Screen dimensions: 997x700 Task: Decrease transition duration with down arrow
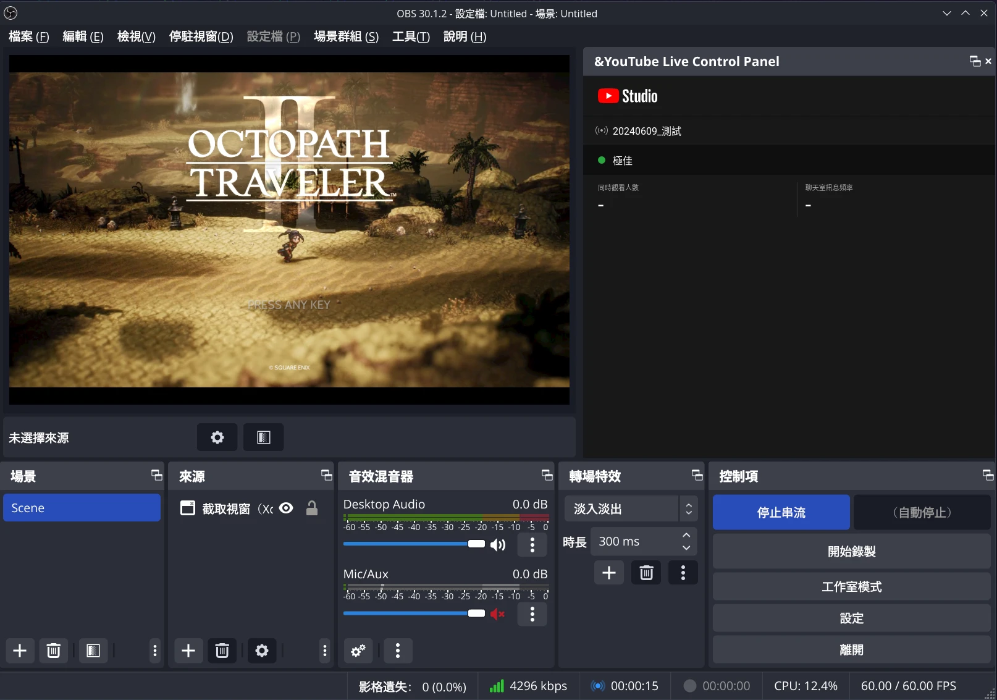click(x=686, y=548)
